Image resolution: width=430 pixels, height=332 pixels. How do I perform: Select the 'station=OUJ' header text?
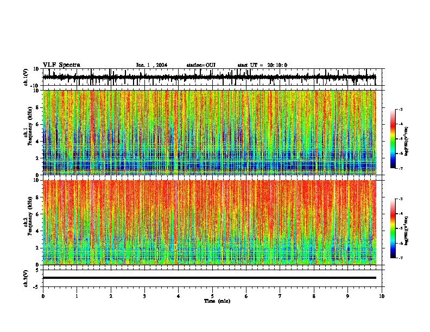click(x=201, y=65)
